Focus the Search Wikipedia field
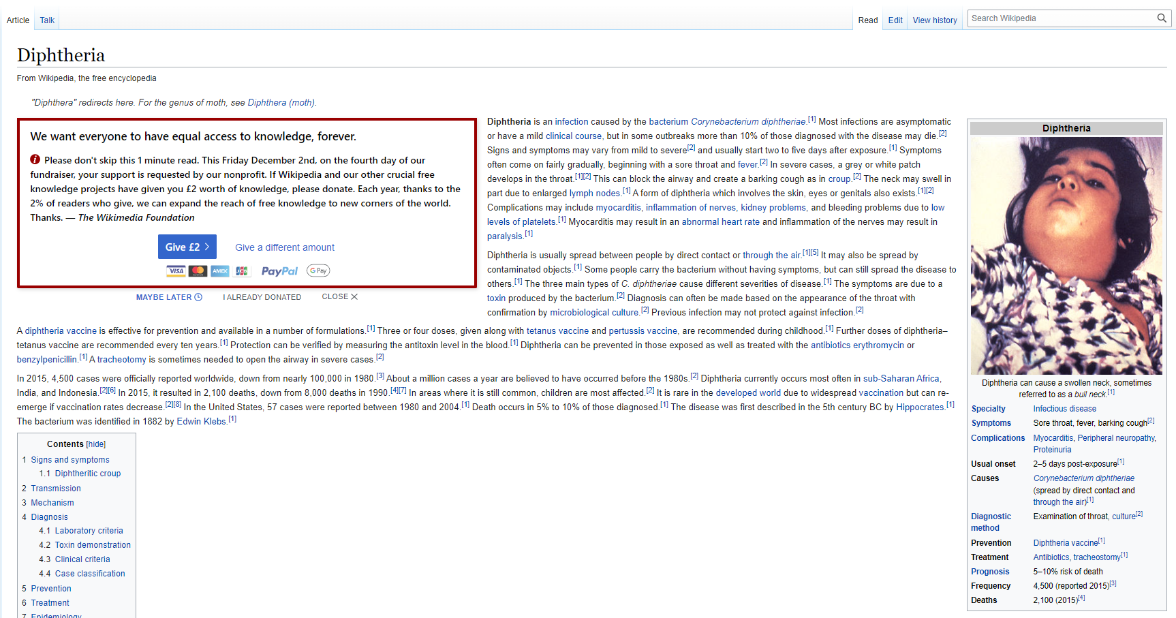1176x618 pixels. [1062, 18]
